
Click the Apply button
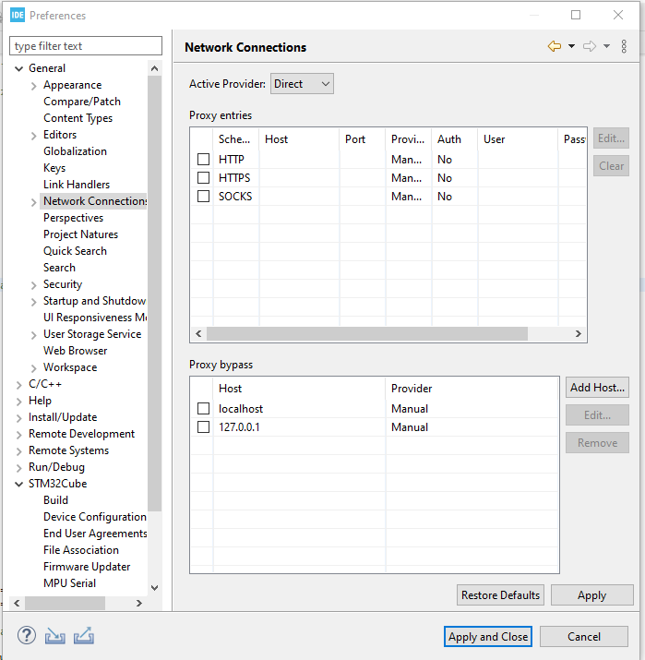(x=591, y=595)
